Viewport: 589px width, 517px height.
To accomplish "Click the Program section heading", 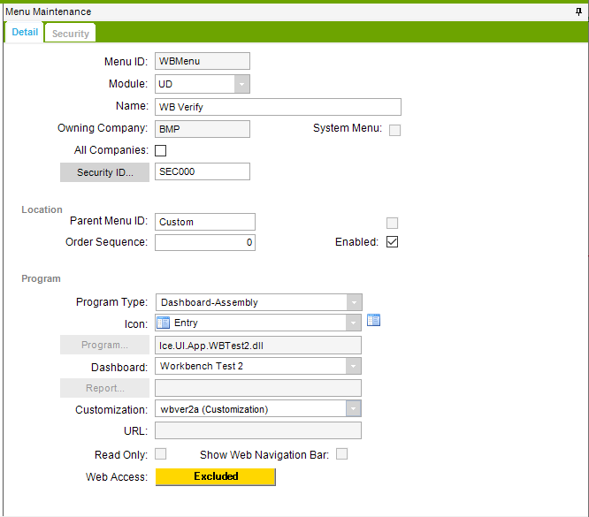I will tap(41, 278).
